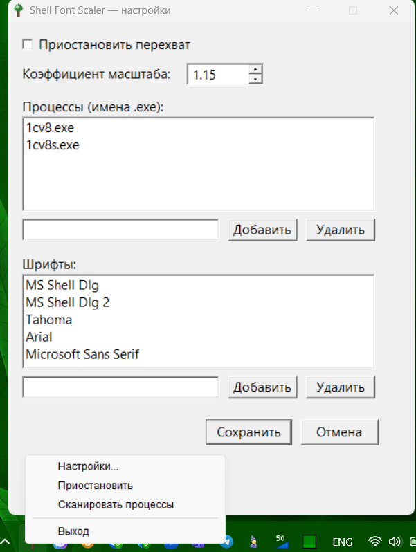Viewport: 416px width, 552px height.
Task: Expand the hidden tray icons chevron
Action: point(6,542)
